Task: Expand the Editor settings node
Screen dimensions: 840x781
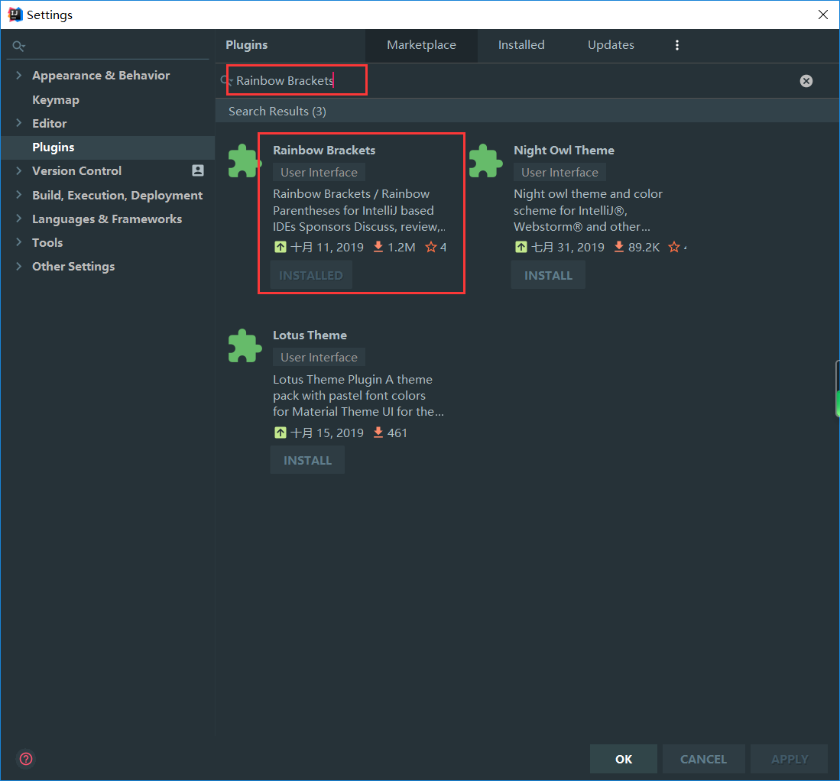Action: pos(19,123)
